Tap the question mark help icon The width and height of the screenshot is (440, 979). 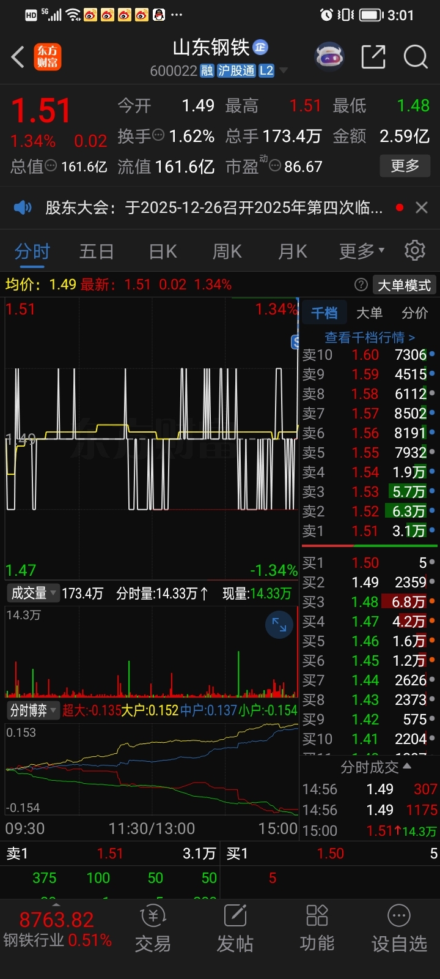361,285
